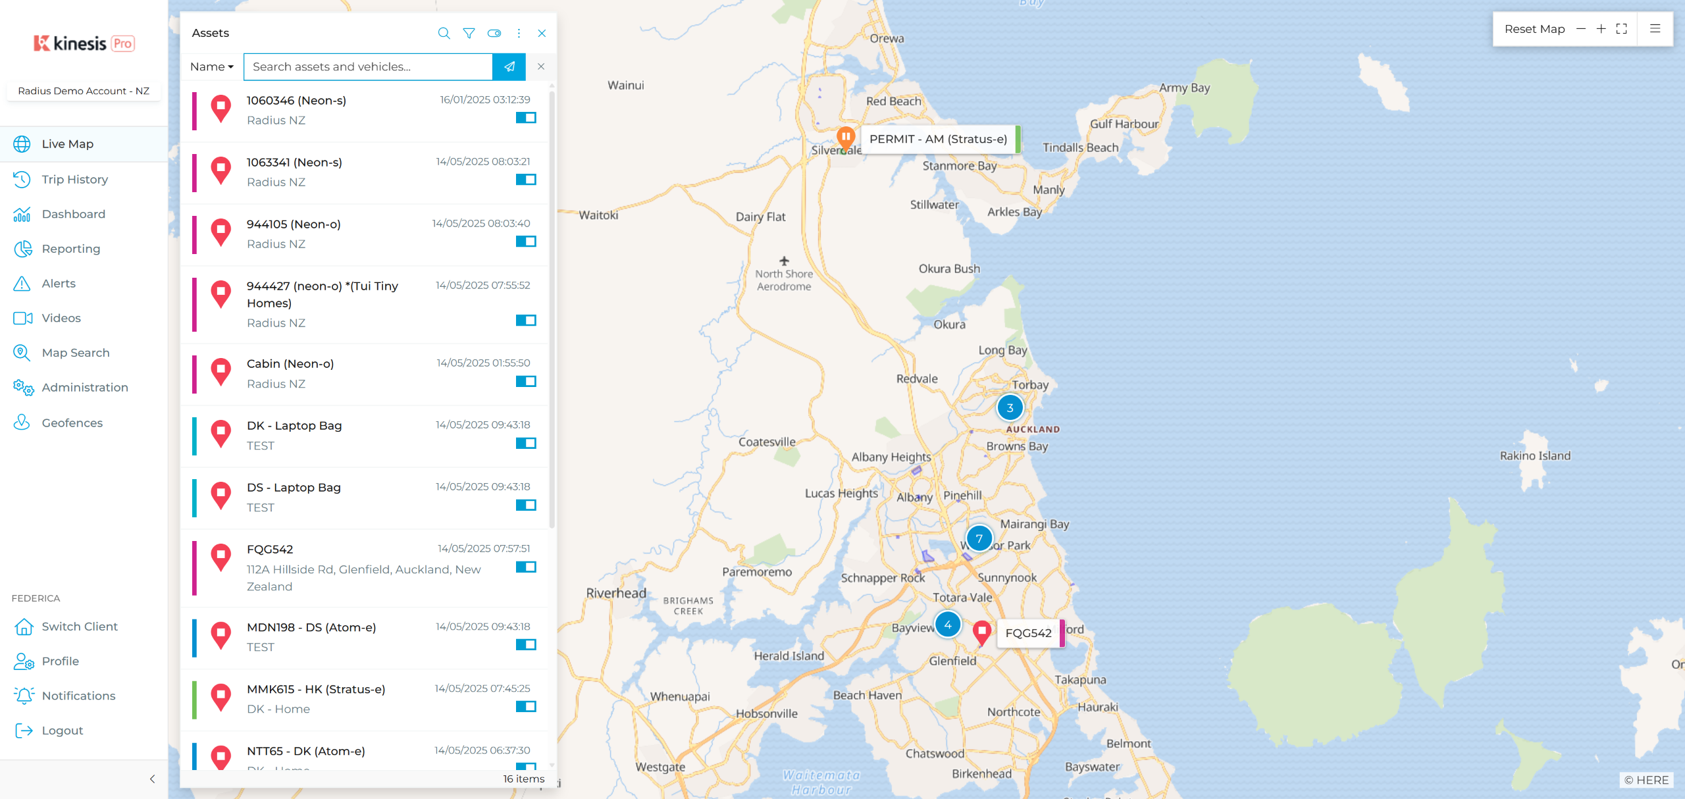Click the Reset Map button
1685x799 pixels.
coord(1534,29)
